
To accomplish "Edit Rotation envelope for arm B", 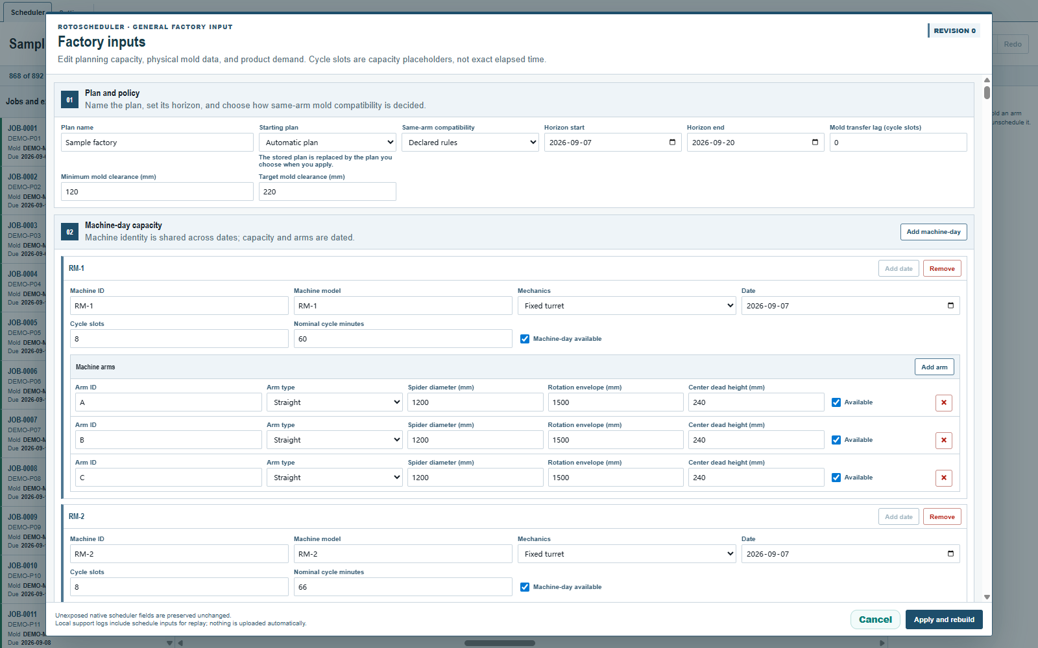I will pyautogui.click(x=616, y=440).
